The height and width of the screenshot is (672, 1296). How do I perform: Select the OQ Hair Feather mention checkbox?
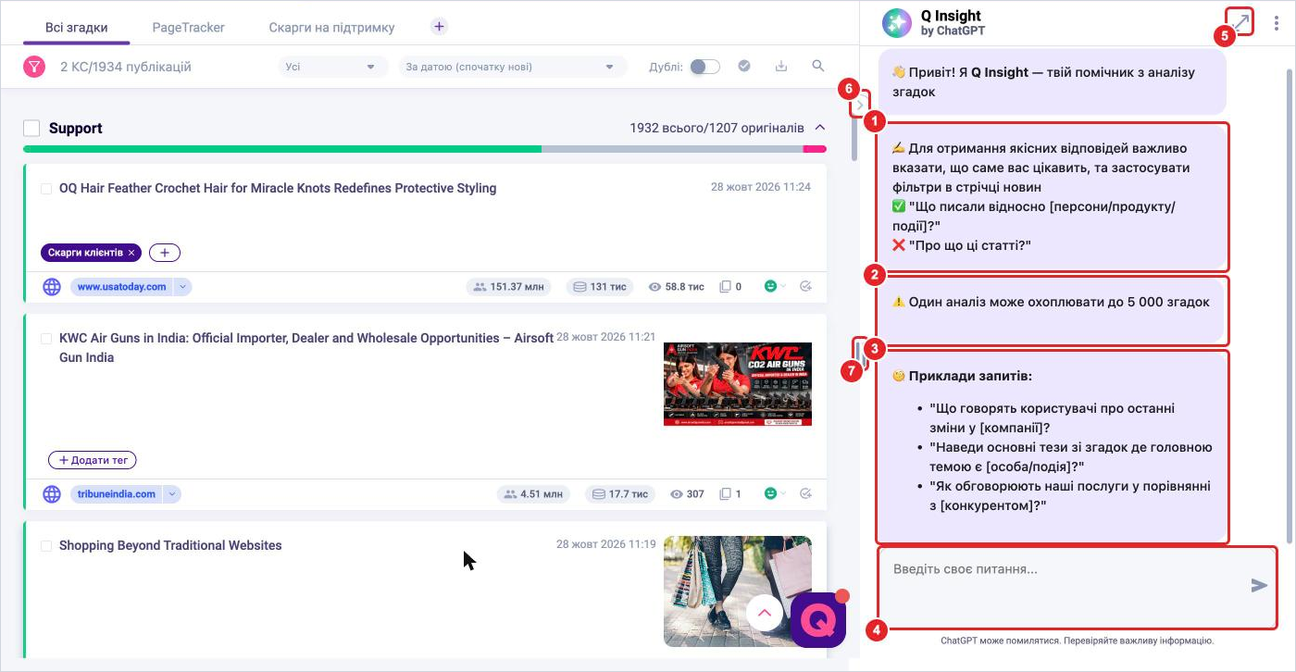pyautogui.click(x=46, y=189)
